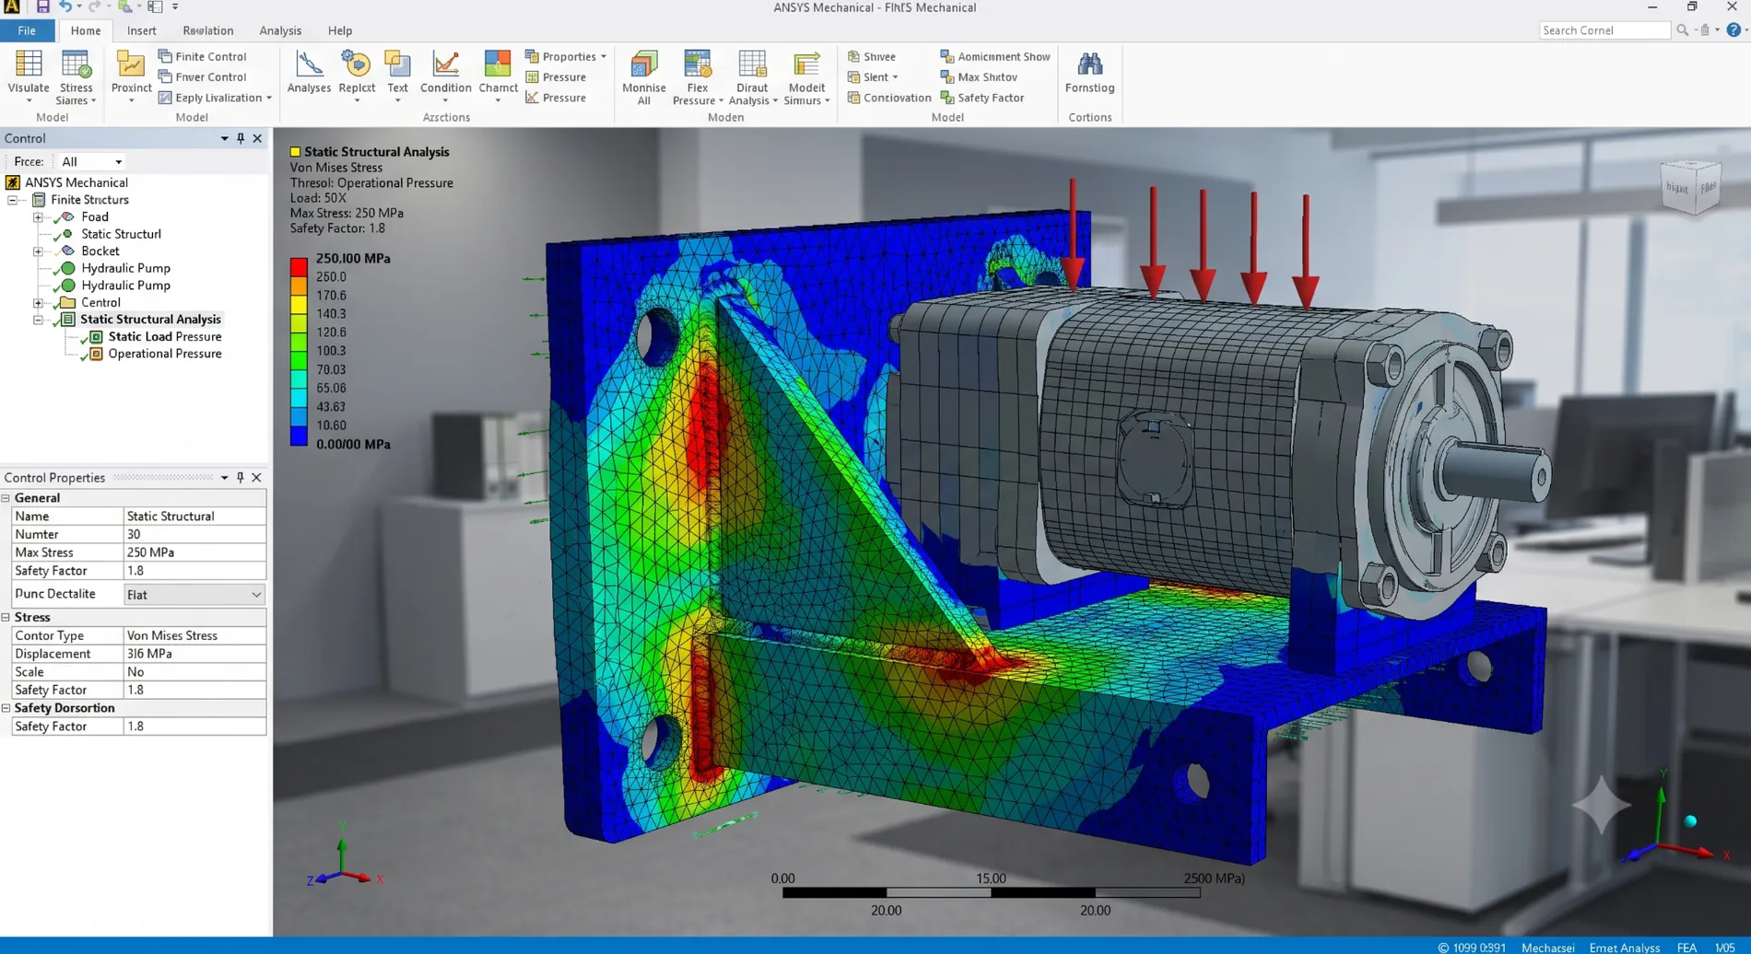This screenshot has width=1751, height=954.
Task: Insert Text annotation tool
Action: (x=397, y=74)
